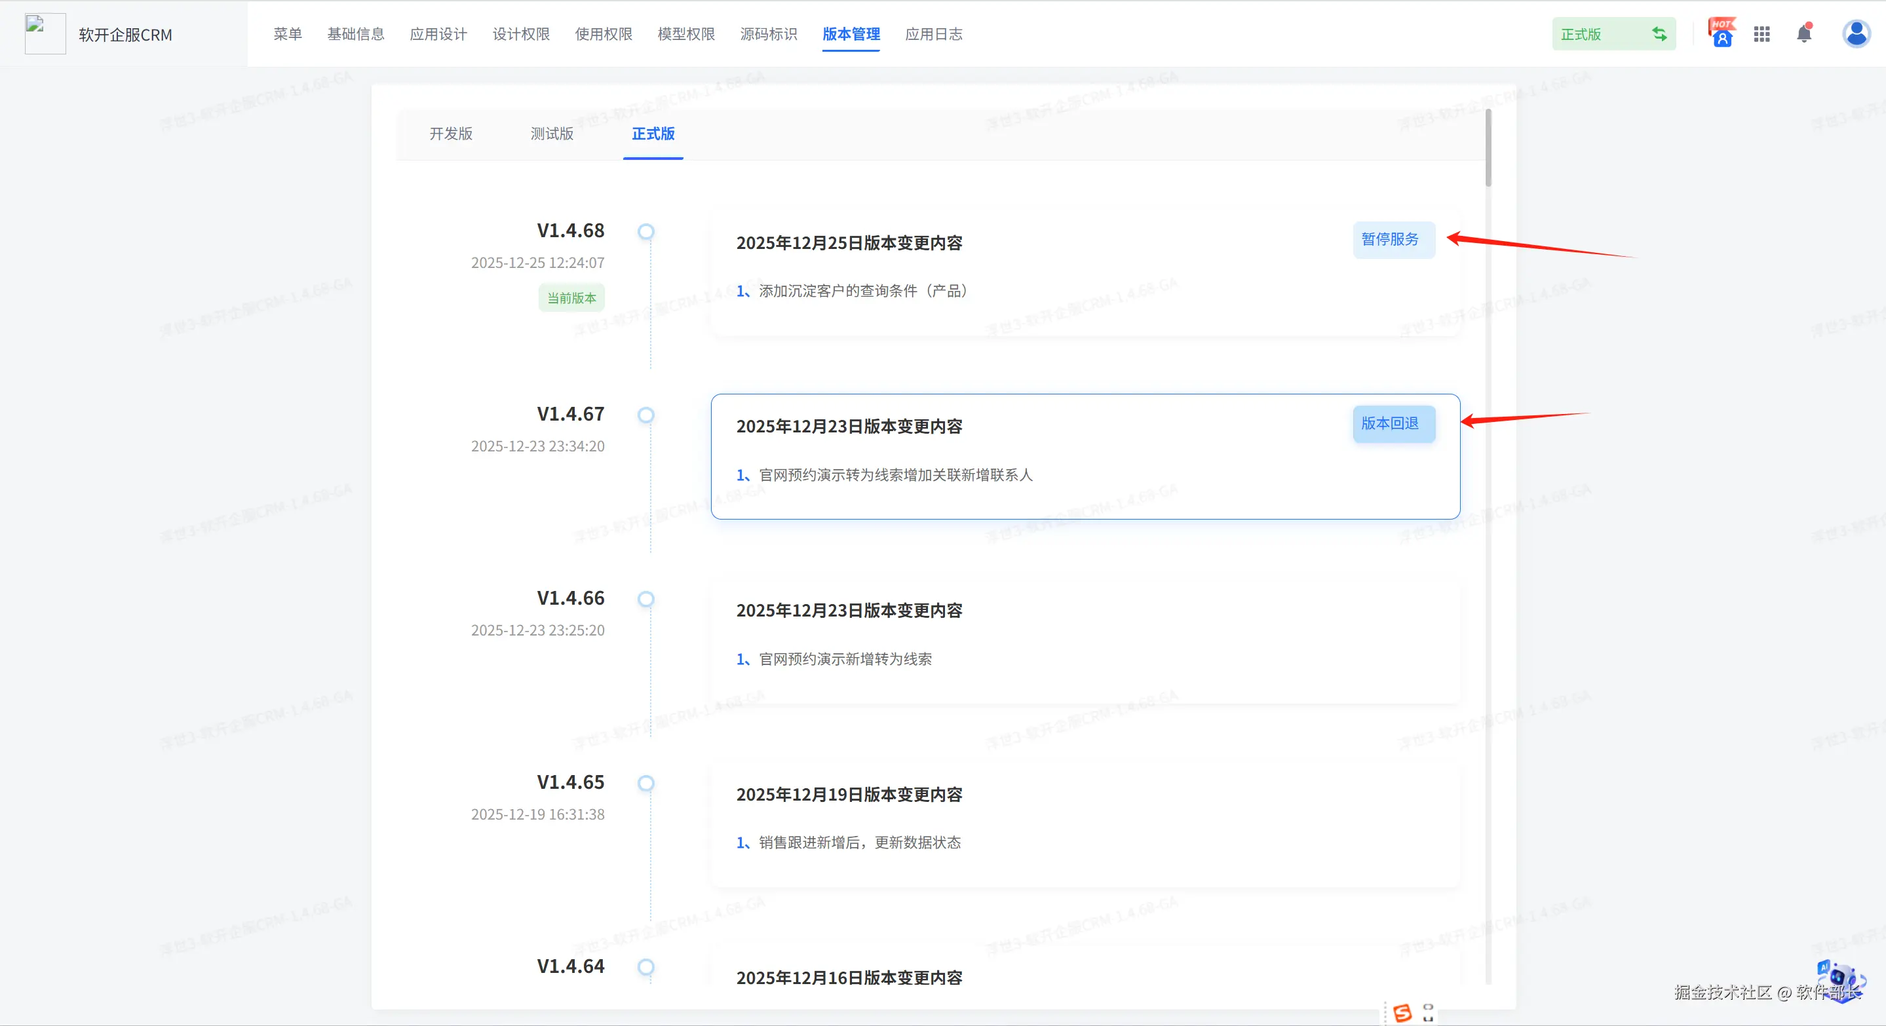The image size is (1886, 1026).
Task: Open the 应用设计 menu
Action: coord(438,34)
